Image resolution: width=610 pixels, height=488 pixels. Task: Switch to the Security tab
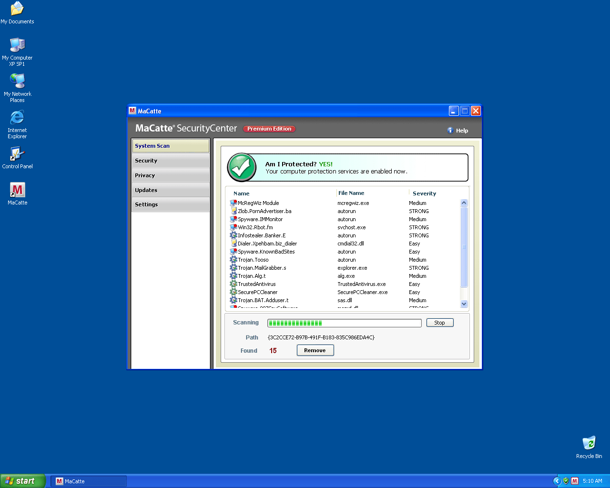coord(170,161)
